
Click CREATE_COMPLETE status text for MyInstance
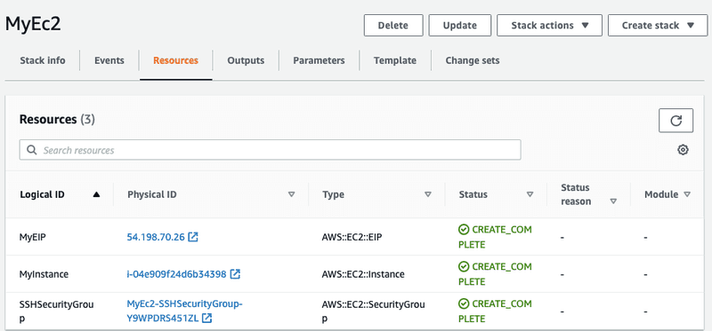click(x=495, y=274)
